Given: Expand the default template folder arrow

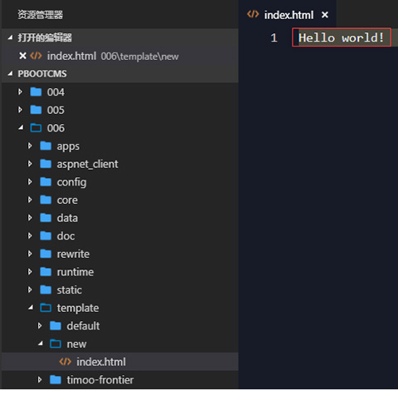Looking at the screenshot, I should [x=40, y=326].
